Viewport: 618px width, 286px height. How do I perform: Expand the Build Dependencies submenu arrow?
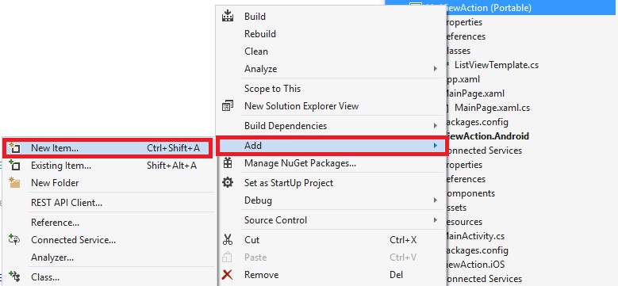(436, 126)
